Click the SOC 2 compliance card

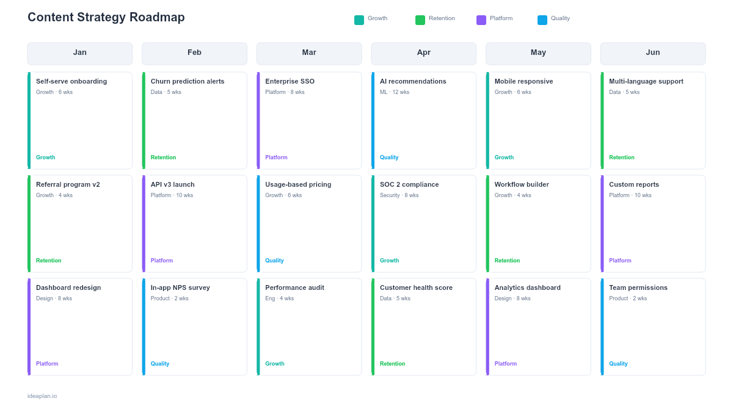pyautogui.click(x=423, y=223)
